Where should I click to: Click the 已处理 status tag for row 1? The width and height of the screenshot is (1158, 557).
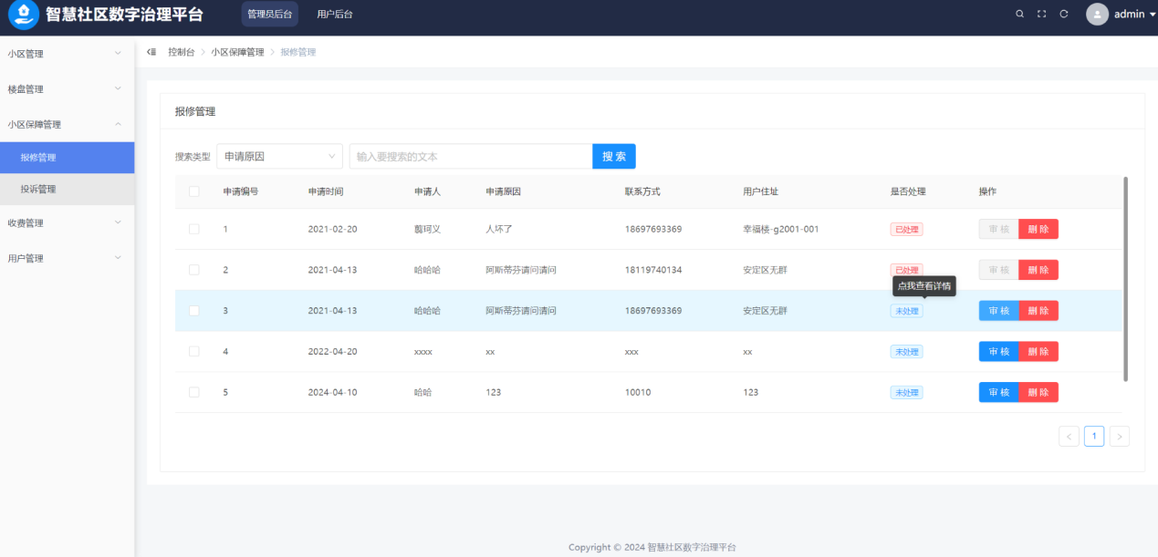point(906,229)
